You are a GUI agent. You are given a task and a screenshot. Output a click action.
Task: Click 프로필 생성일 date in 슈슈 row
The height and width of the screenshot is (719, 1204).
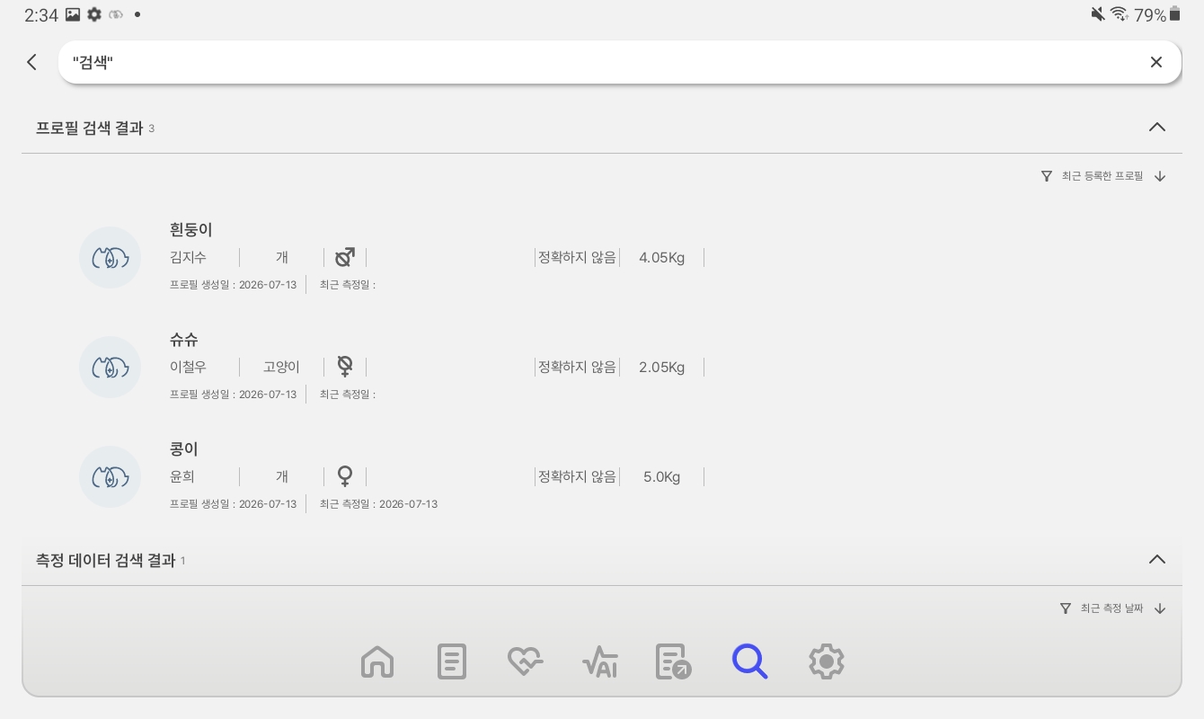233,394
